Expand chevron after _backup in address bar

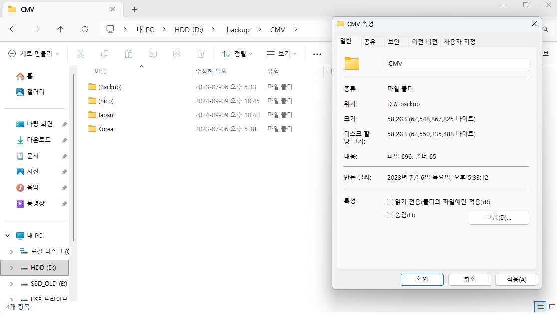click(x=260, y=29)
